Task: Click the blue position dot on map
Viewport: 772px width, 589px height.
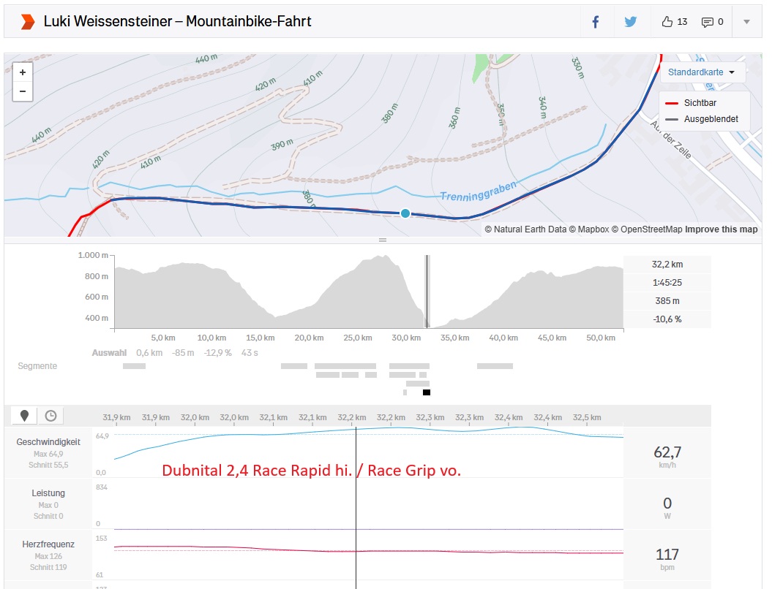Action: tap(405, 213)
